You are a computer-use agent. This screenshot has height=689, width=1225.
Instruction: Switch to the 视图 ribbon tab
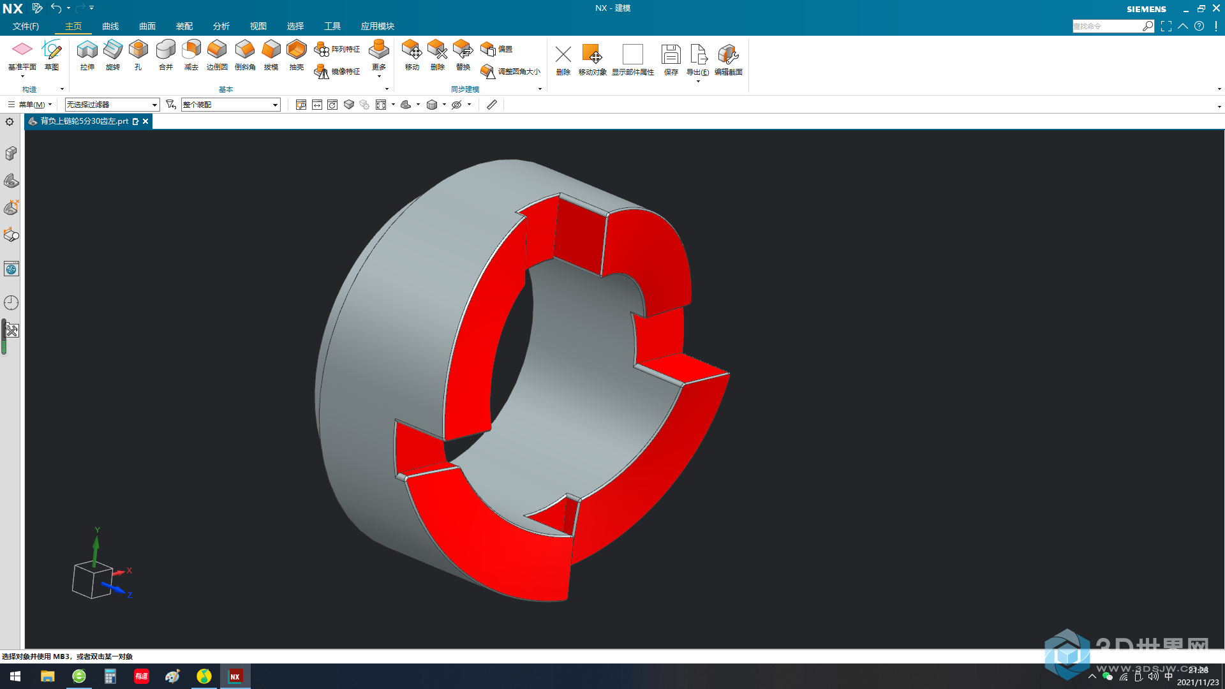[258, 26]
